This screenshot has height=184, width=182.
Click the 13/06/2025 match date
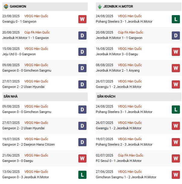(x=11, y=172)
